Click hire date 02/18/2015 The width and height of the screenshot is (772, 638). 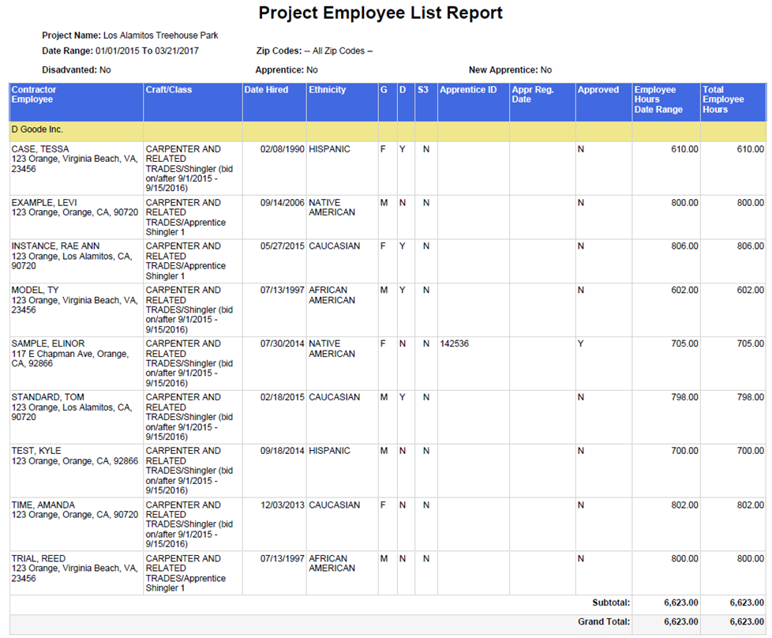click(282, 397)
